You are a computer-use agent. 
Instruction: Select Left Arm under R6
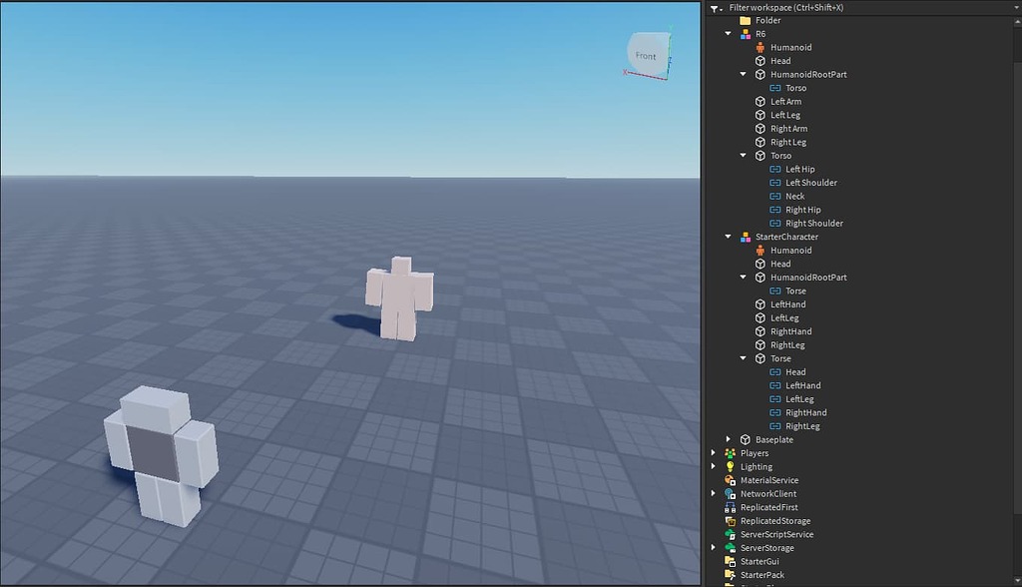(x=788, y=101)
